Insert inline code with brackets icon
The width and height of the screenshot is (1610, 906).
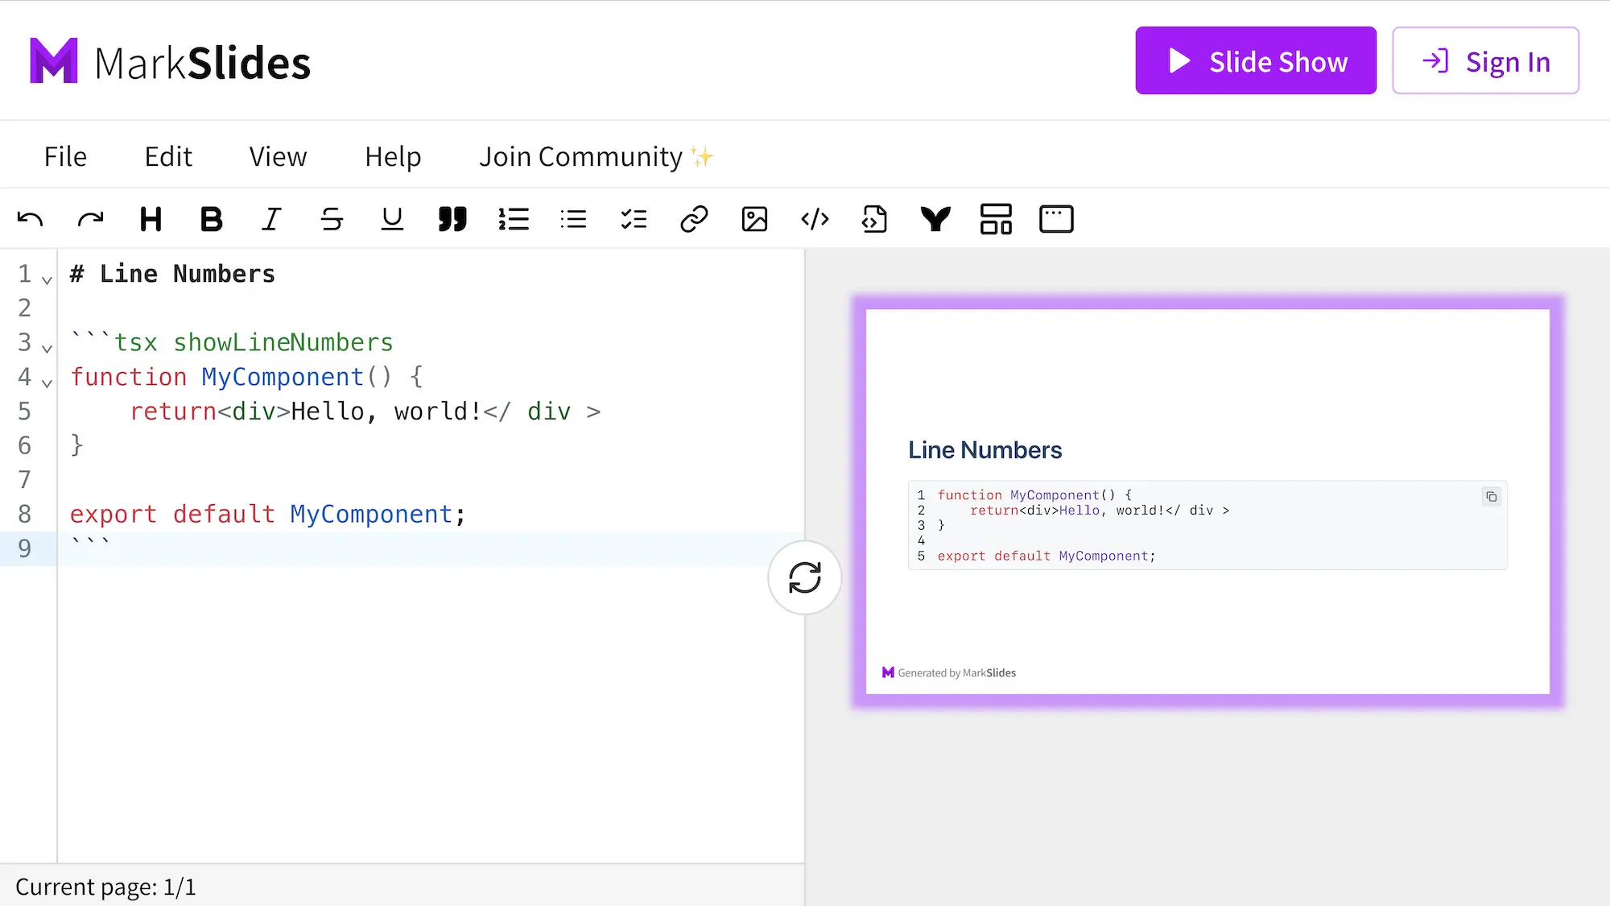(815, 219)
